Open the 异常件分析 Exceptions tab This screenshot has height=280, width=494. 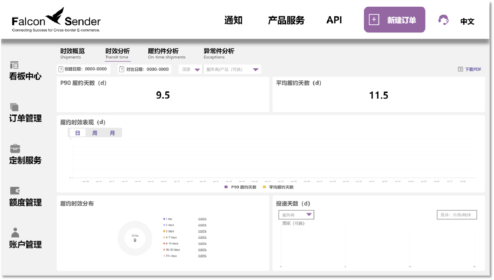(219, 53)
